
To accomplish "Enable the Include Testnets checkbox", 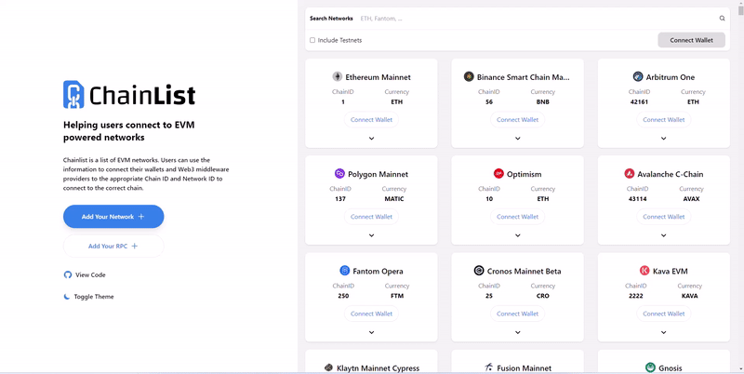I will point(312,40).
